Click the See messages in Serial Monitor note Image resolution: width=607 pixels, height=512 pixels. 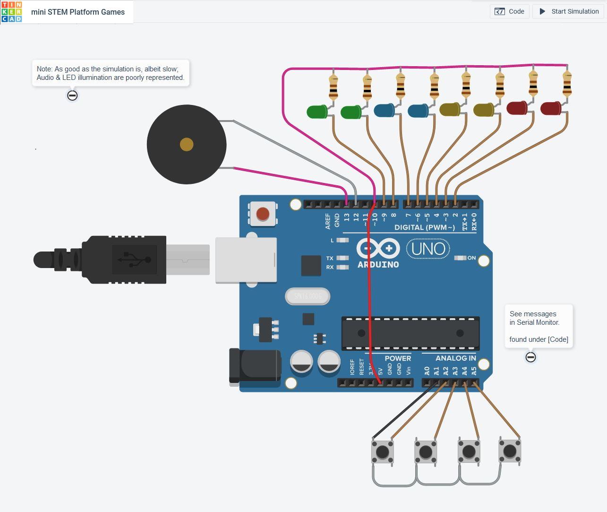pyautogui.click(x=539, y=327)
